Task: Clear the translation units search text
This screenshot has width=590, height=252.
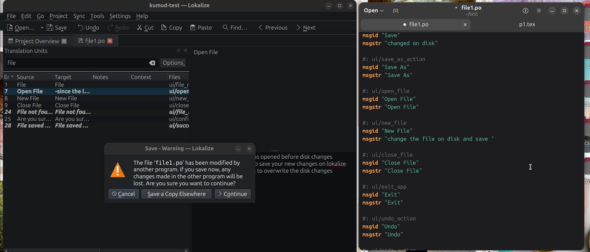Action: [152, 63]
